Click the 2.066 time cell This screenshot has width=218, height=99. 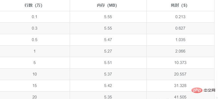[180, 51]
